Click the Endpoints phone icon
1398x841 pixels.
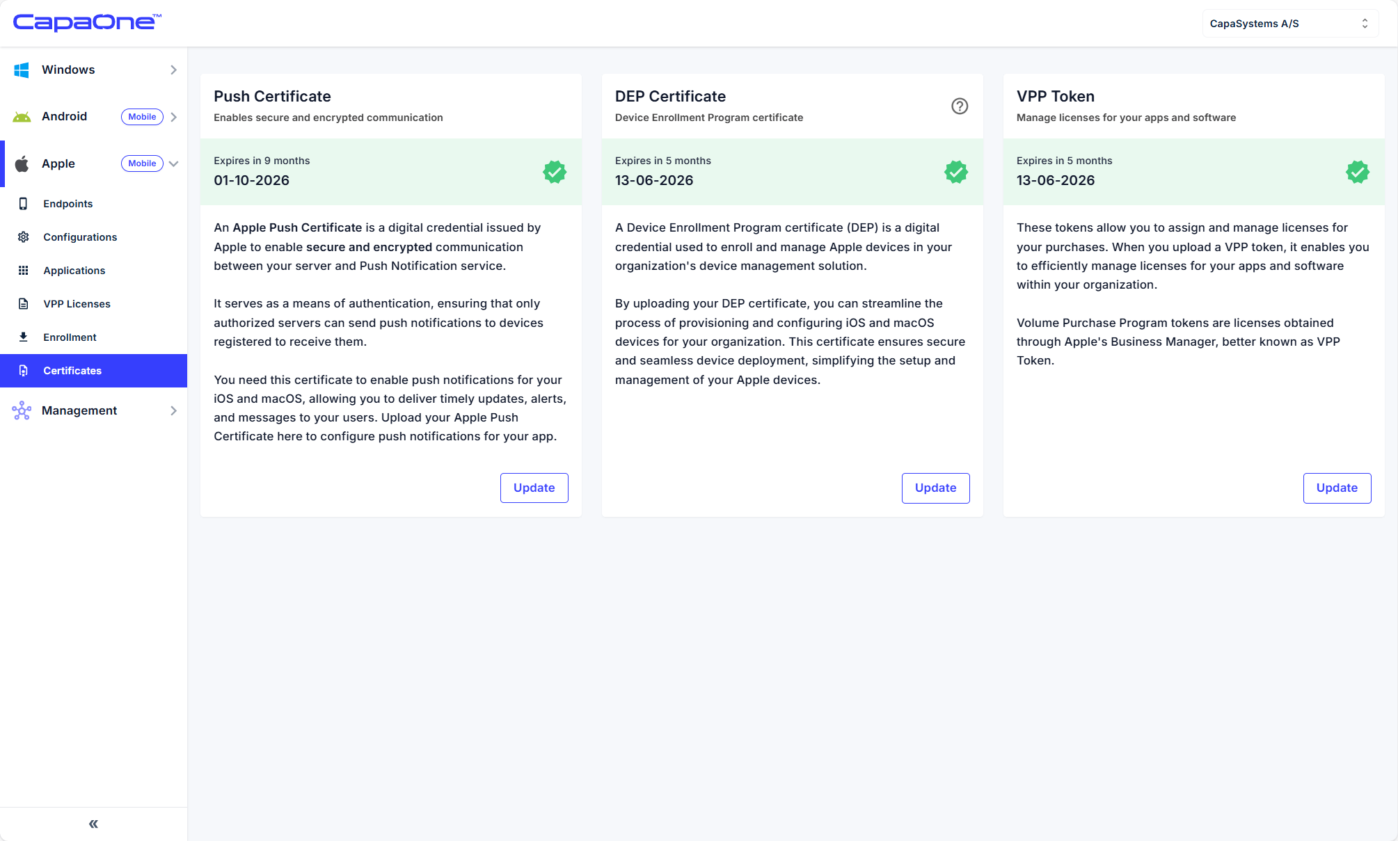(x=23, y=204)
